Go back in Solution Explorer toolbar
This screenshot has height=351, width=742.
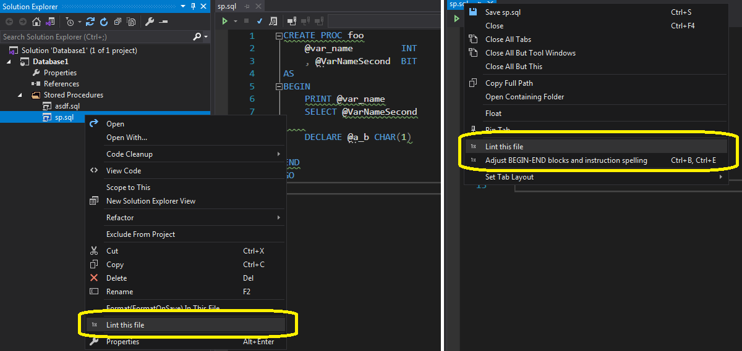tap(9, 22)
